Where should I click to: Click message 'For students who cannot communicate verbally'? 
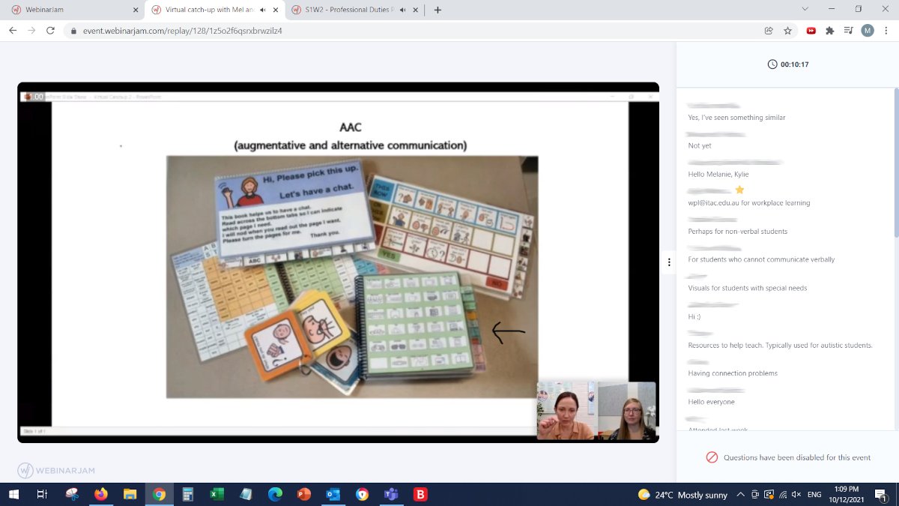click(761, 259)
